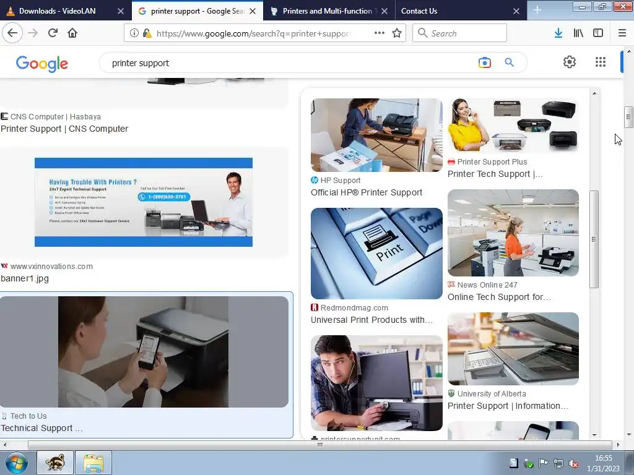
Task: Click the main page vertical scrollbar thumb
Action: [628, 117]
